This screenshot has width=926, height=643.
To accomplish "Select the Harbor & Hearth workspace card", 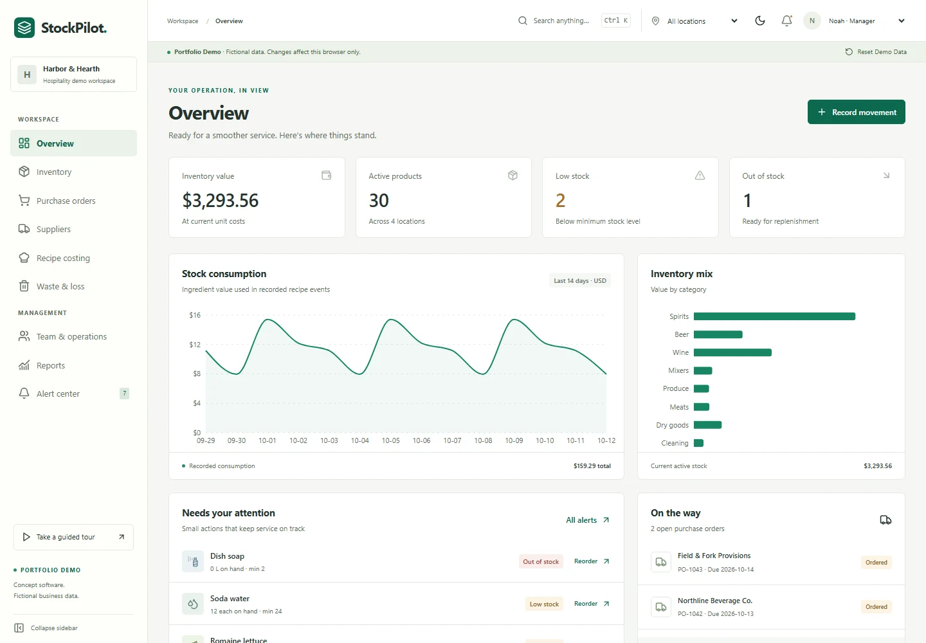I will point(73,74).
